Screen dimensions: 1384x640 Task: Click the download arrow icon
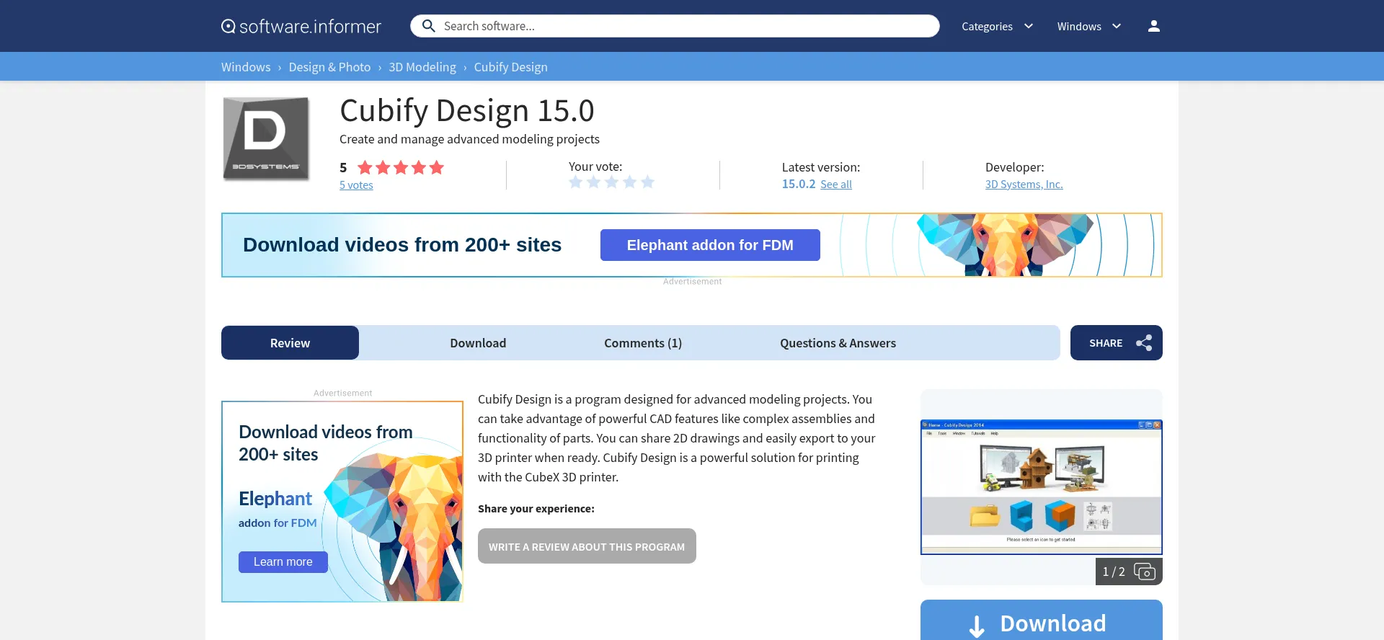(977, 626)
